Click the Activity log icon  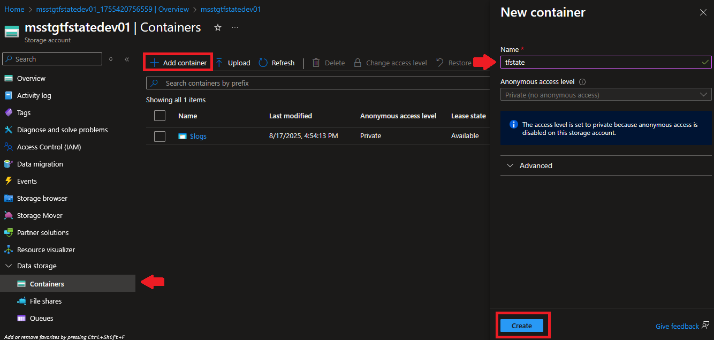pos(8,95)
